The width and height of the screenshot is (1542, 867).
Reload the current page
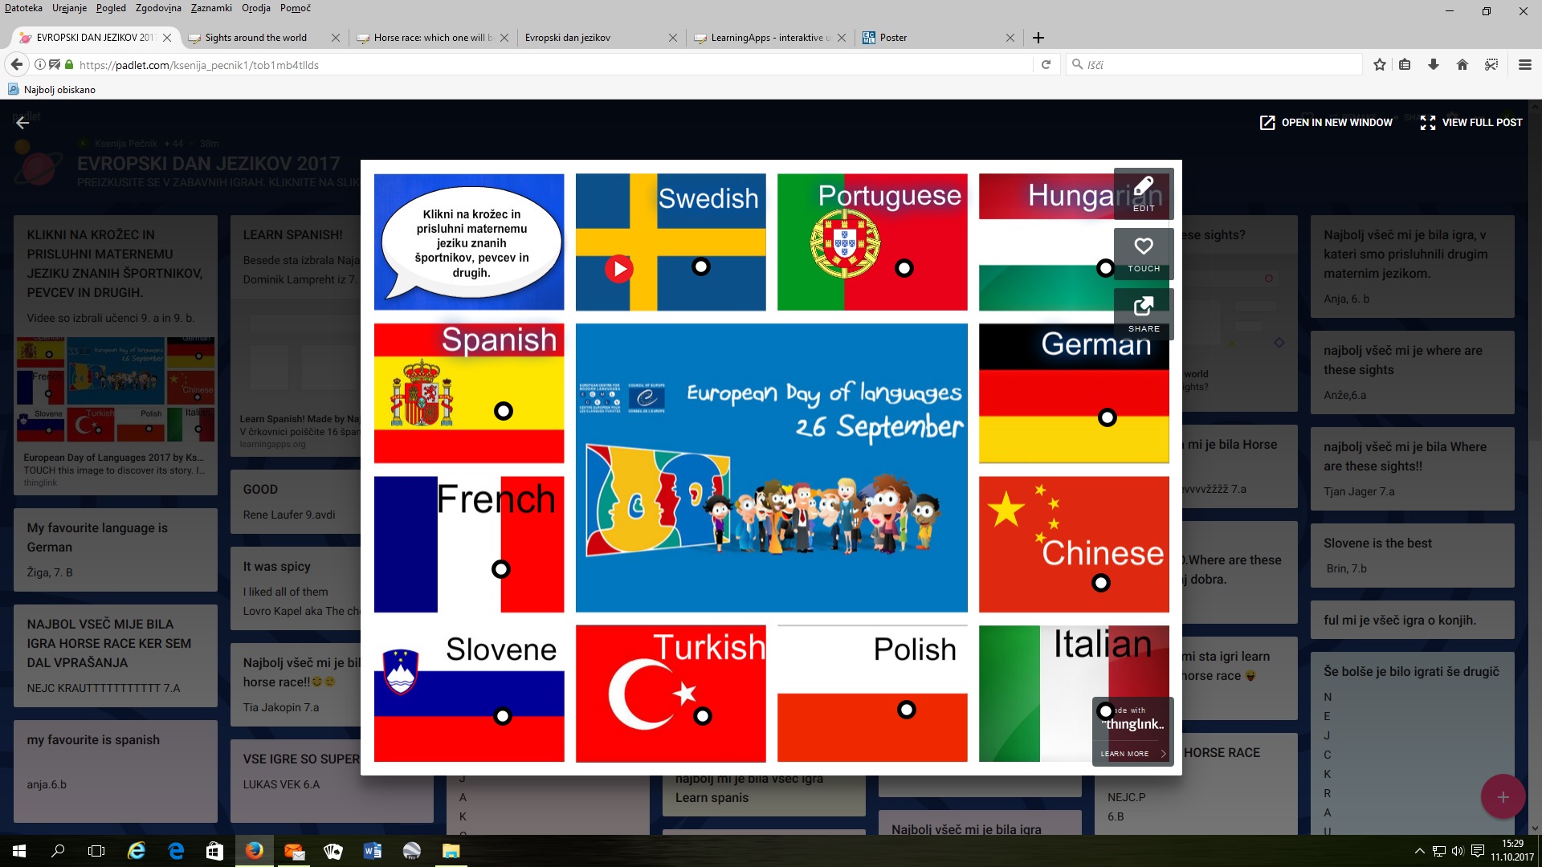1046,65
